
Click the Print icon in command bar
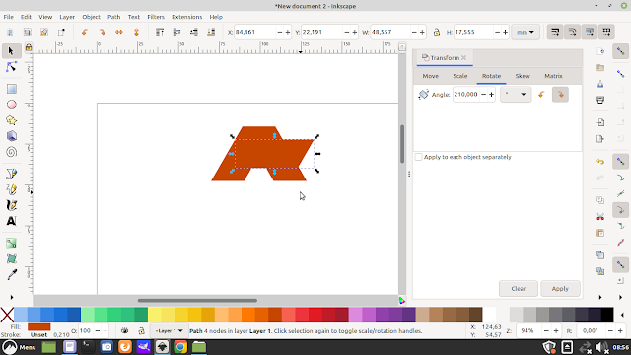[x=600, y=100]
